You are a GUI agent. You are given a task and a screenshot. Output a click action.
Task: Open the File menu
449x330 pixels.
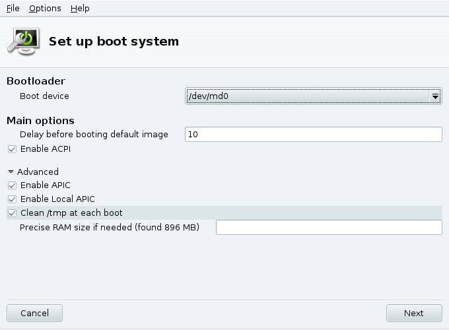click(13, 9)
